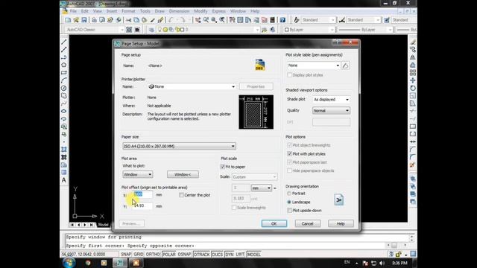Select the Revision Cloud tool

click(64, 96)
